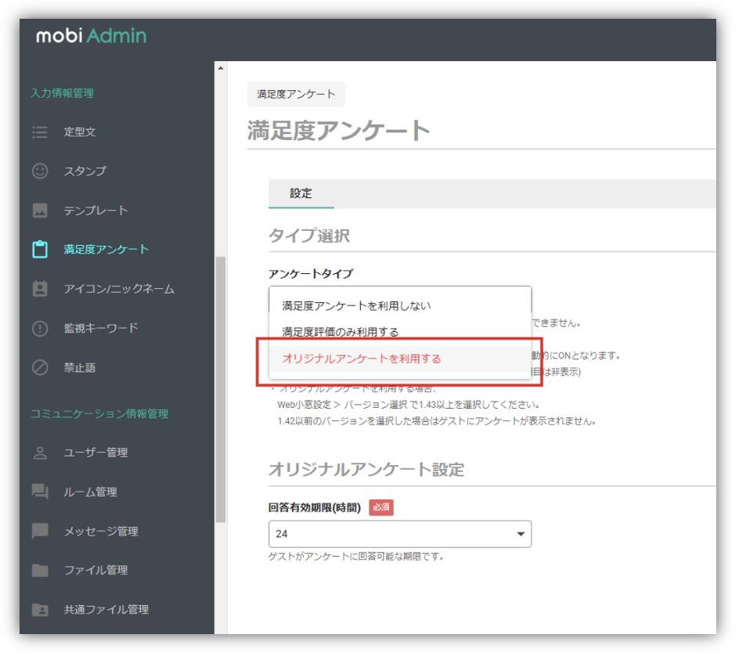Click the アンケートタイプ label
The image size is (739, 656).
[311, 274]
